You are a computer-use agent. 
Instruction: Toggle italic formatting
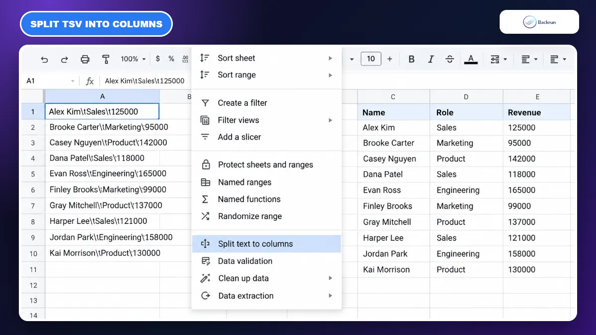click(x=431, y=59)
